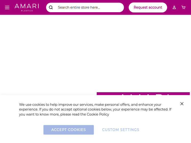Follow the Cookie Policy link
This screenshot has height=143, width=191.
98,114
